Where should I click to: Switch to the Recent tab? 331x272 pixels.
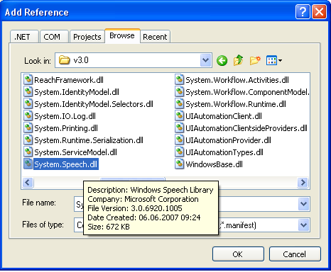[155, 37]
